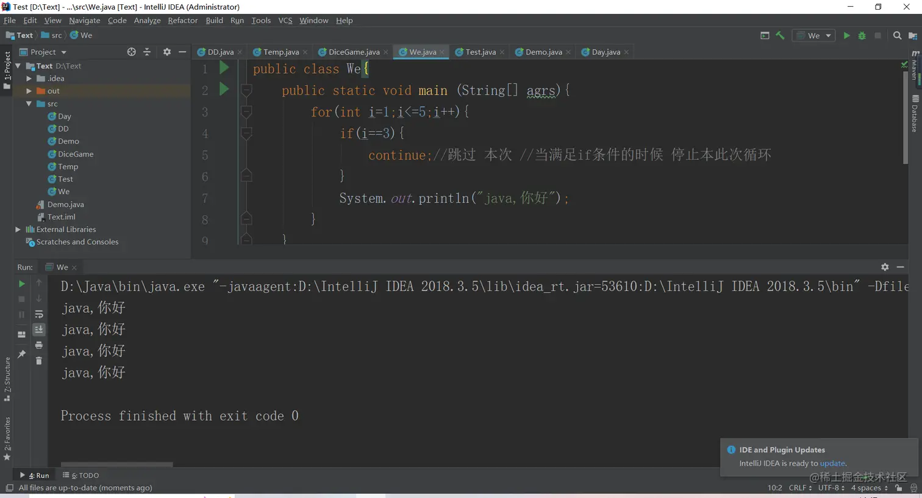Toggle scroll to end in Run console
Viewport: 922px width, 498px height.
[39, 329]
